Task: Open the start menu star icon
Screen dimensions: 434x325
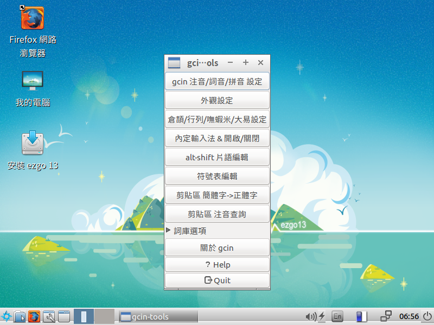Action: [x=6, y=316]
